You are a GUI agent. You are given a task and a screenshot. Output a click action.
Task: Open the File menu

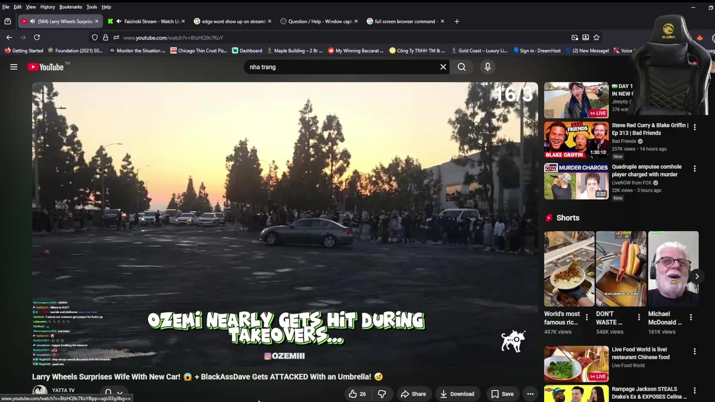point(6,7)
